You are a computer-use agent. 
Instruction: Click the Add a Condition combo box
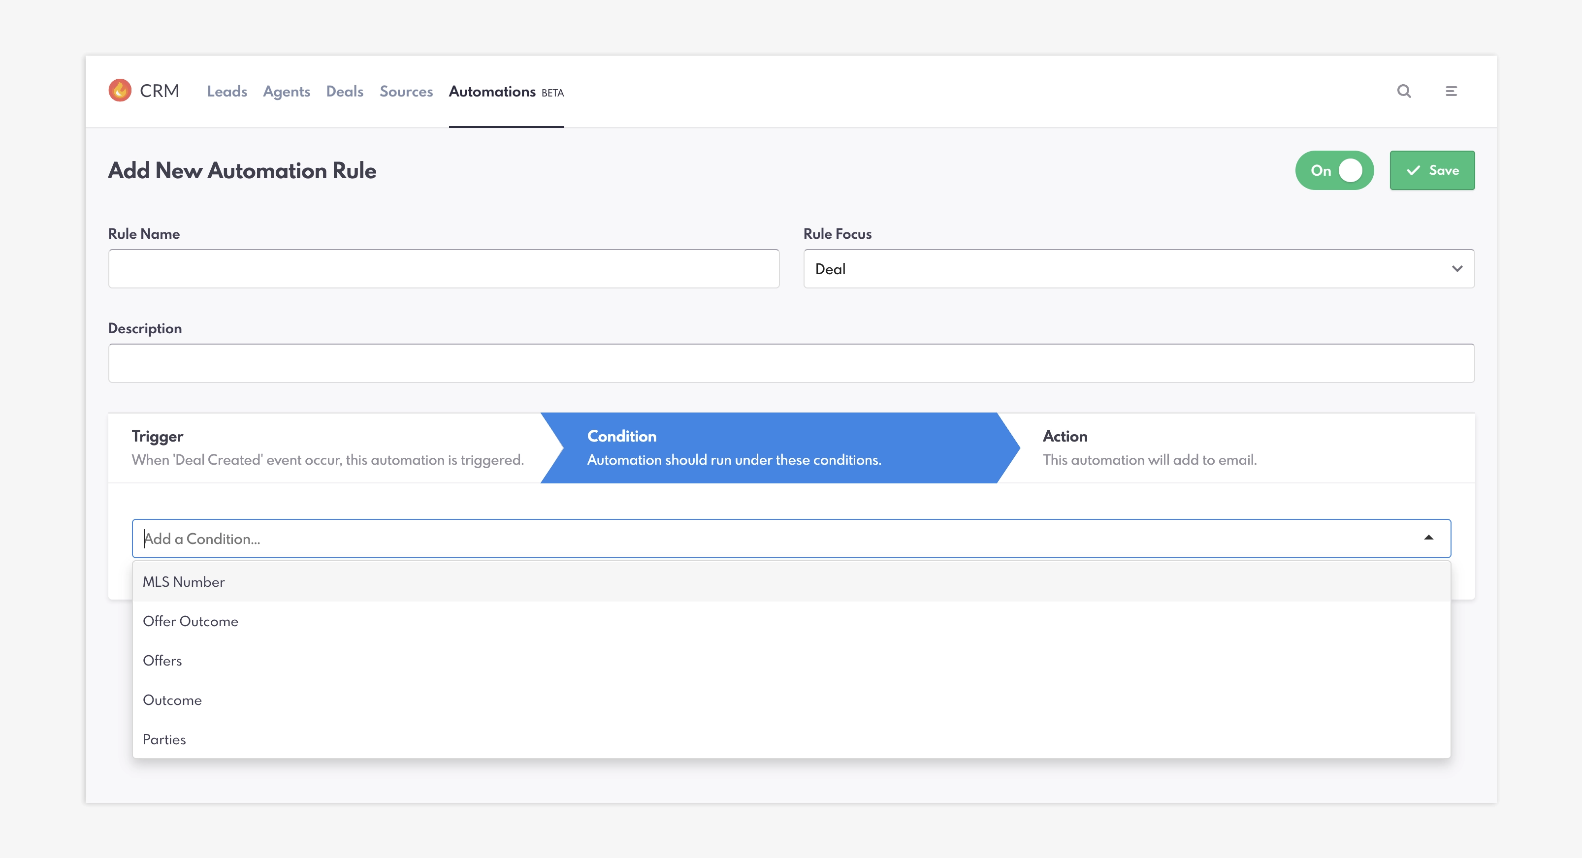[x=791, y=538]
